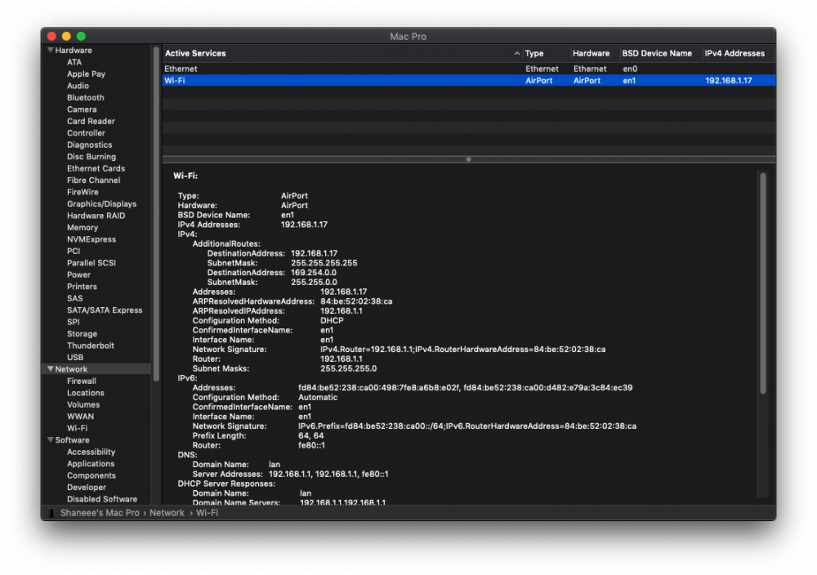Open USB hardware entry
Image resolution: width=817 pixels, height=575 pixels.
[75, 357]
